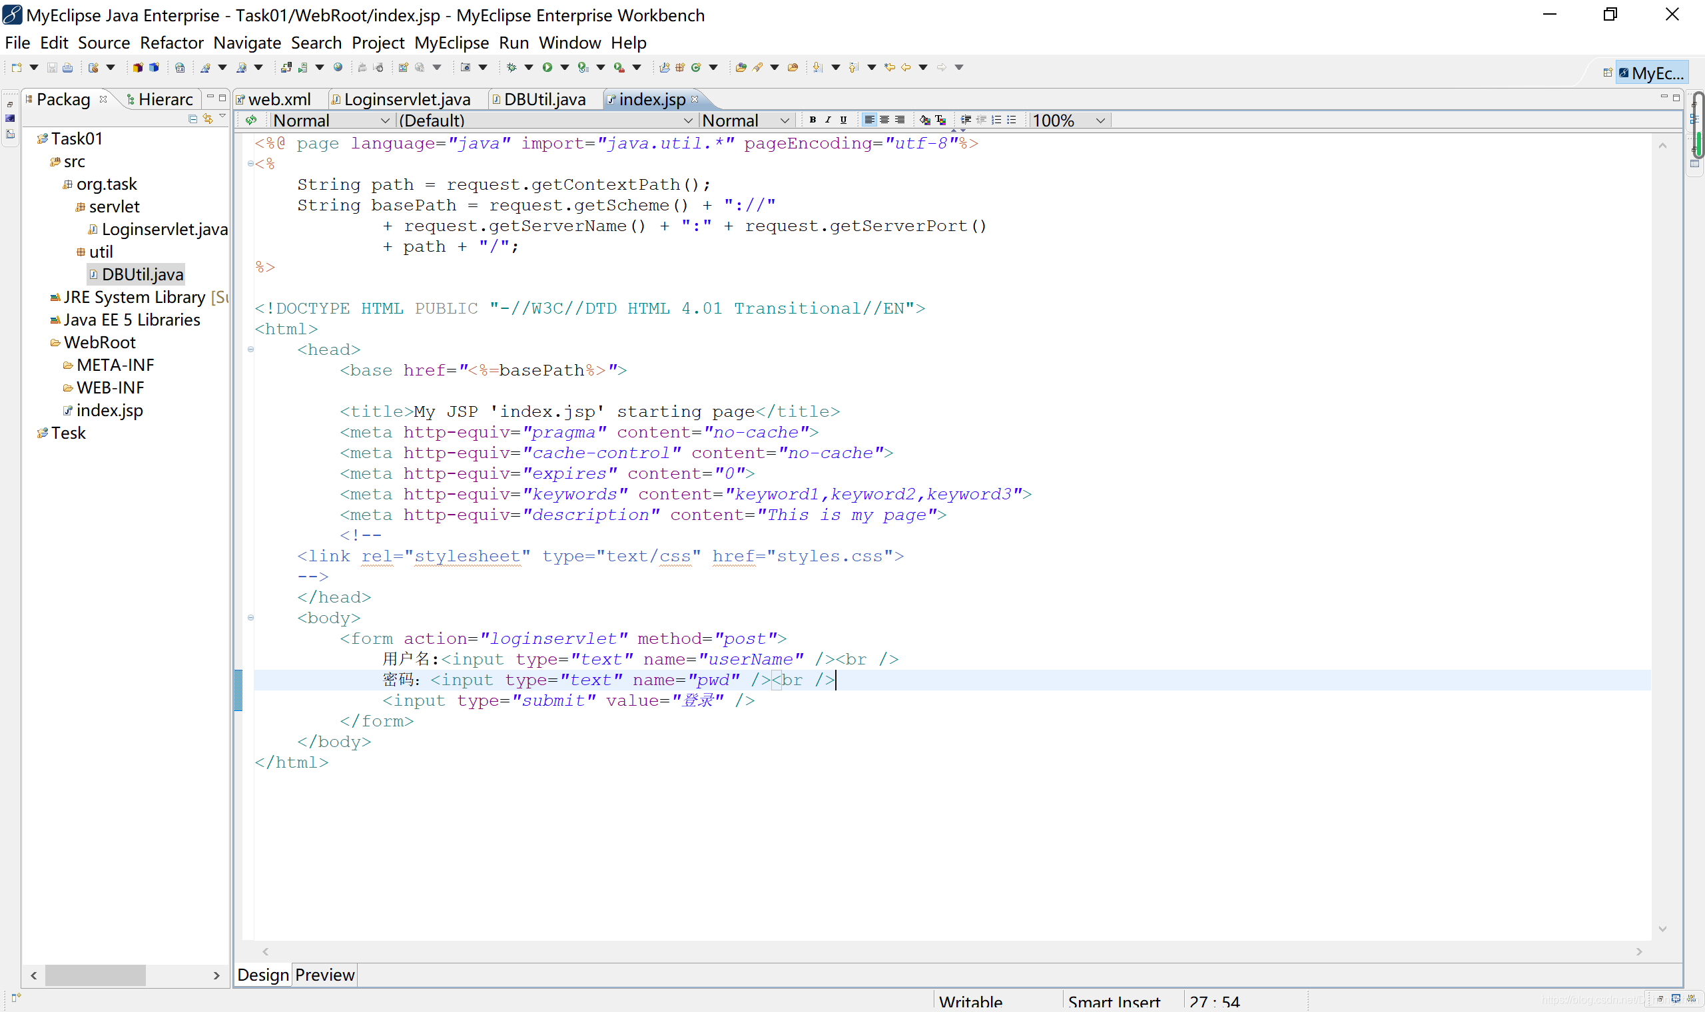Screen dimensions: 1705x1012
Task: Maximize the editor area
Action: click(x=1676, y=98)
